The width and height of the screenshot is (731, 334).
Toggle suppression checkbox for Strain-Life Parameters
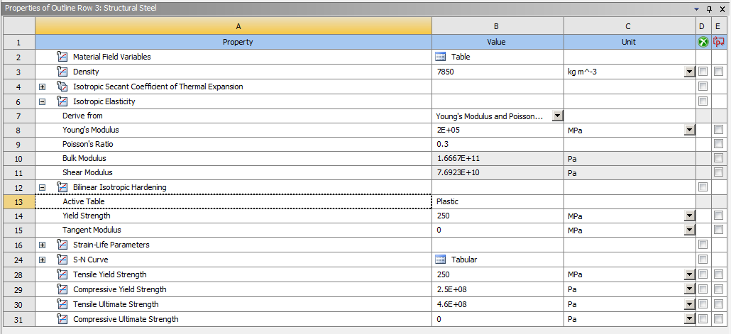point(703,245)
